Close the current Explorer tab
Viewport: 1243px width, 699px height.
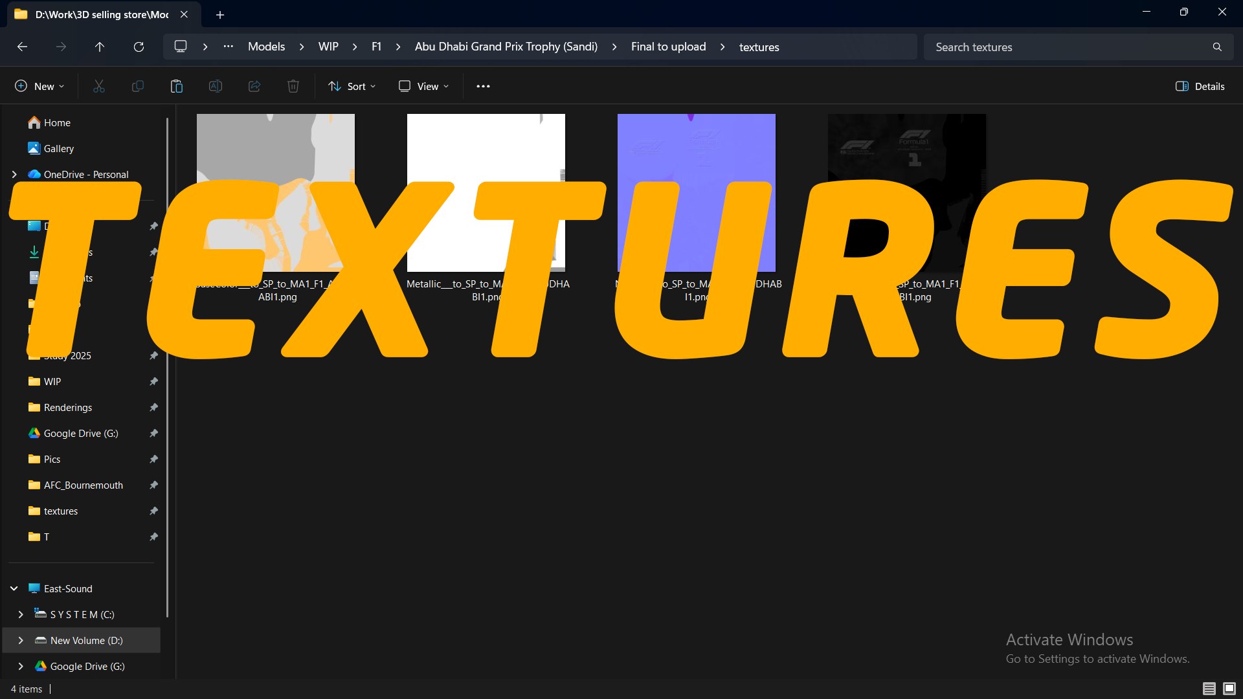click(x=184, y=14)
